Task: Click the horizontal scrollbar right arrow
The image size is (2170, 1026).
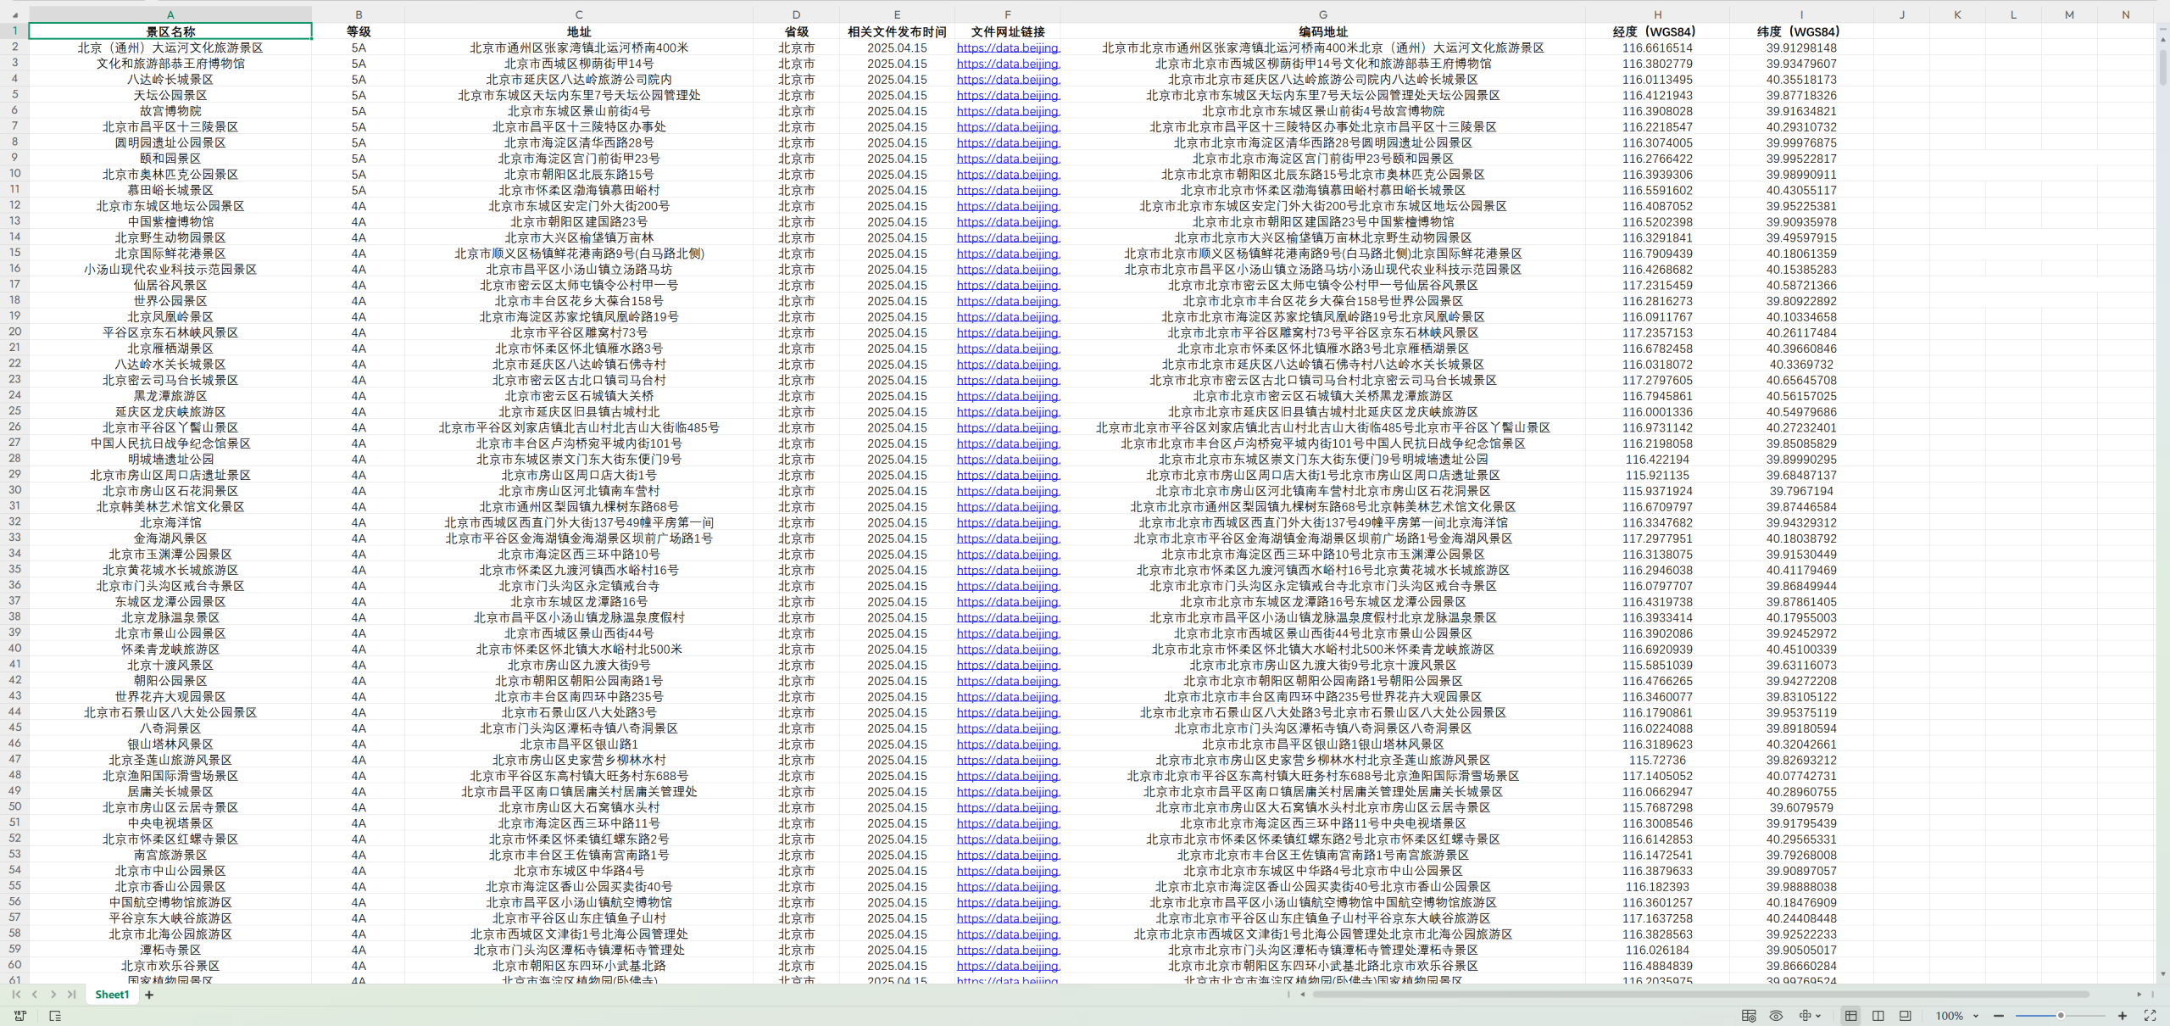Action: [2139, 995]
